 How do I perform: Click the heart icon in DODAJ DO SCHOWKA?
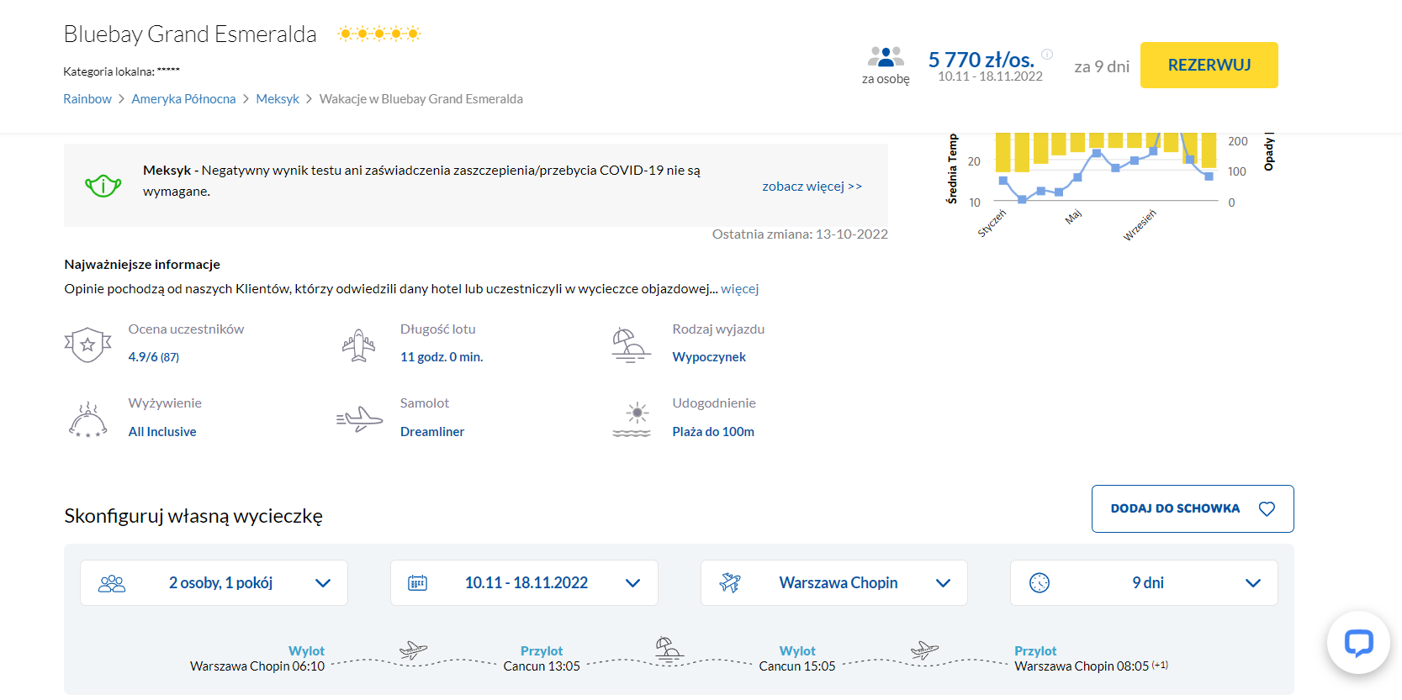pos(1267,508)
